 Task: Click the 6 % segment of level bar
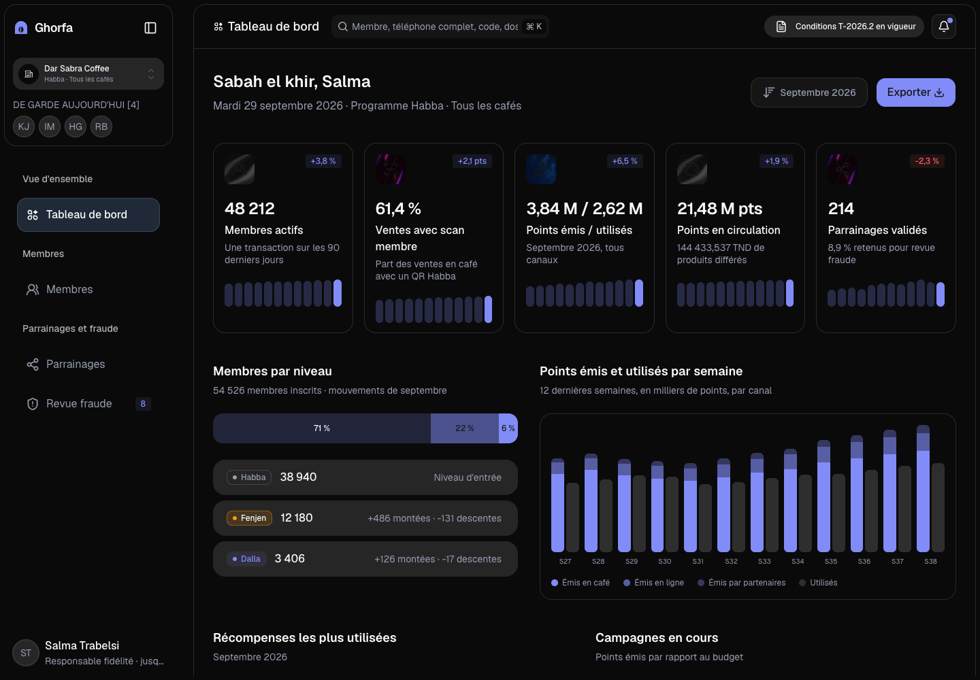tap(508, 428)
